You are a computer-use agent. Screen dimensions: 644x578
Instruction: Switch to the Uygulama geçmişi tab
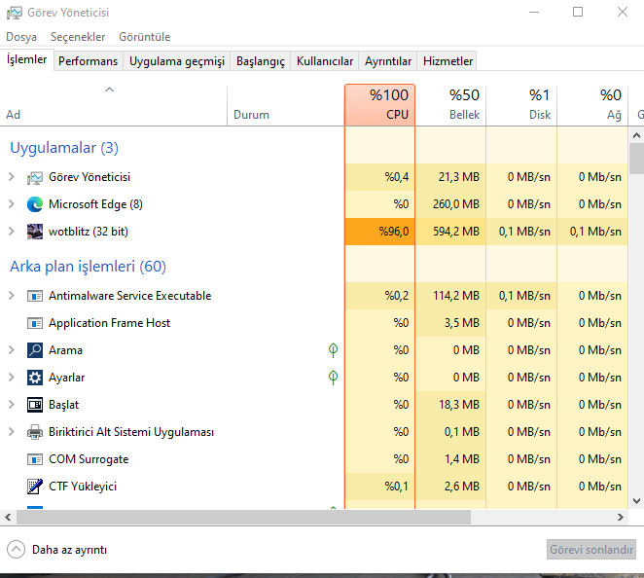[x=177, y=61]
